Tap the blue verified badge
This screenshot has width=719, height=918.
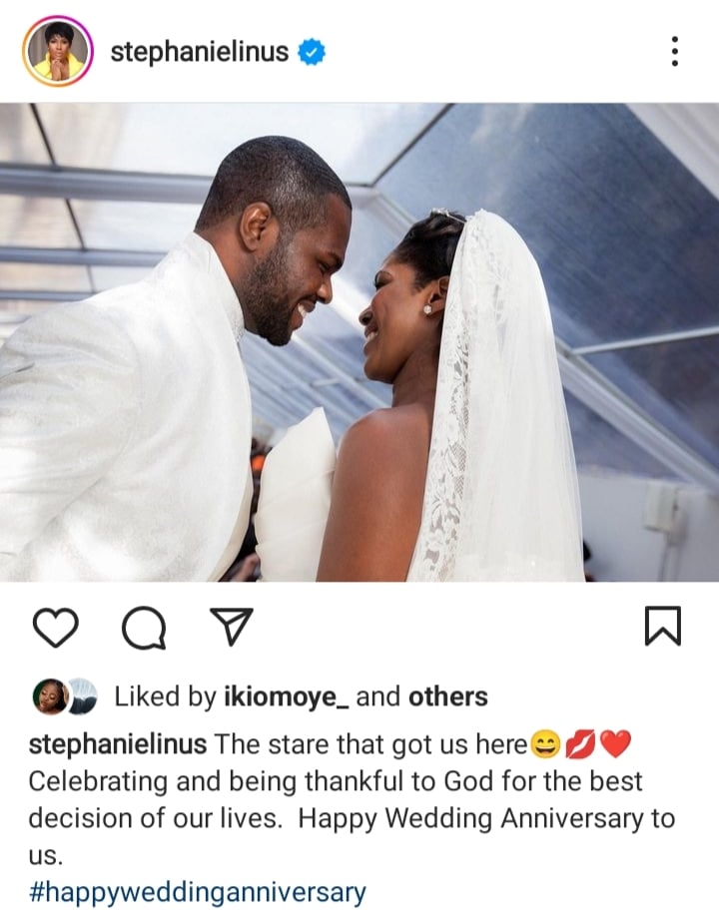312,52
